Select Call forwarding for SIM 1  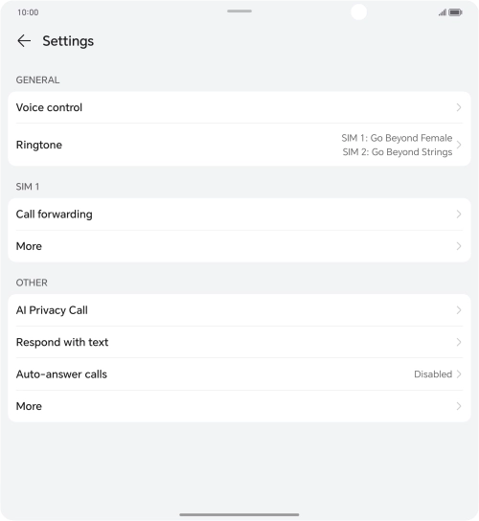pyautogui.click(x=239, y=214)
